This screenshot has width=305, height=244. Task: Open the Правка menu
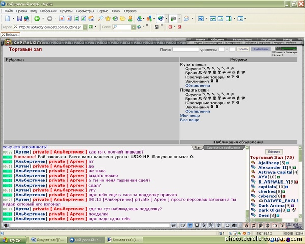pos(21,11)
